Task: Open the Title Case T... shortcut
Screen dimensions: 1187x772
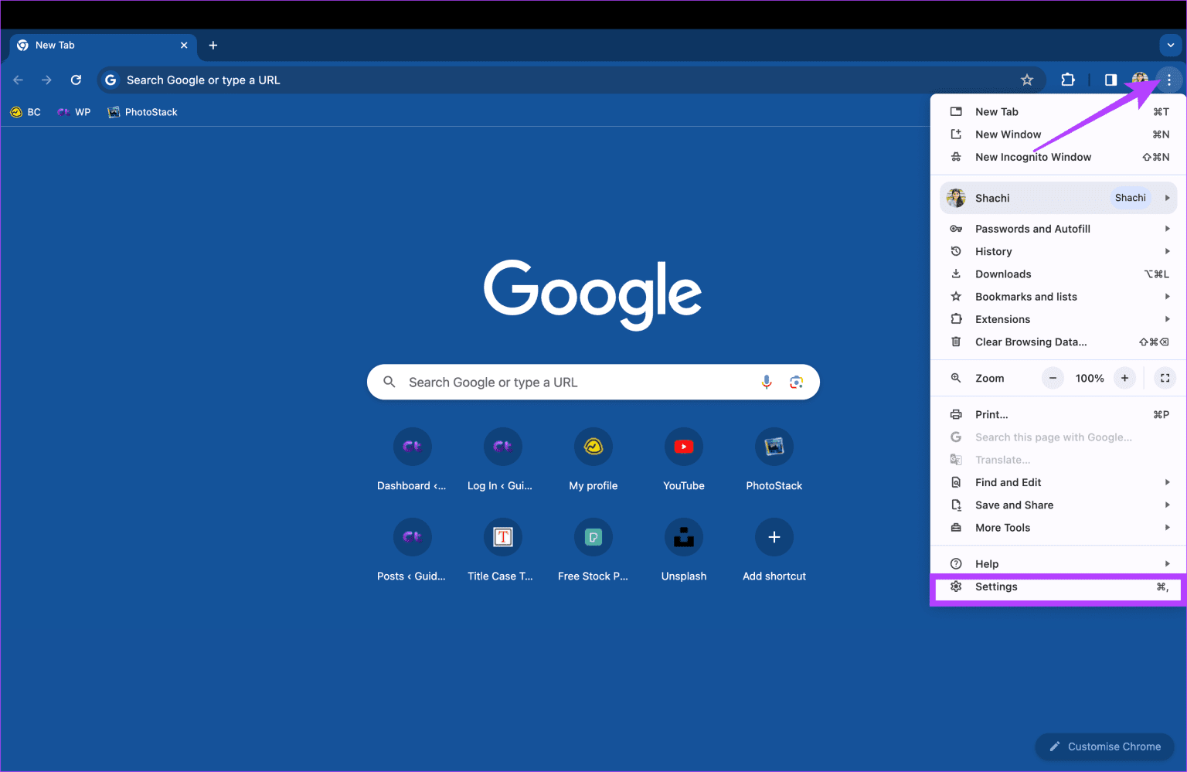Action: click(x=501, y=550)
